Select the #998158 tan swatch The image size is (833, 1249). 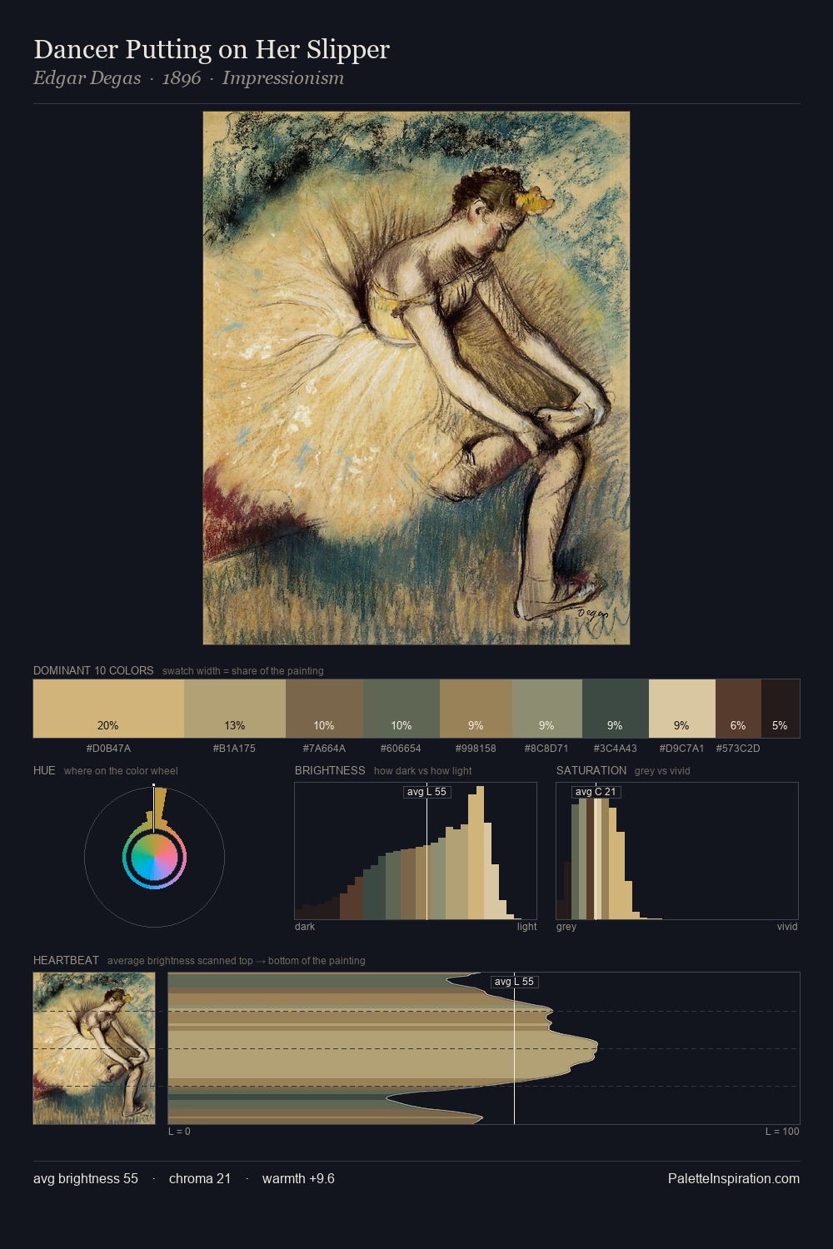[476, 709]
